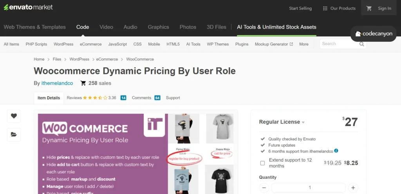Open the Code section in top navigation
This screenshot has width=401, height=194.
[x=83, y=27]
